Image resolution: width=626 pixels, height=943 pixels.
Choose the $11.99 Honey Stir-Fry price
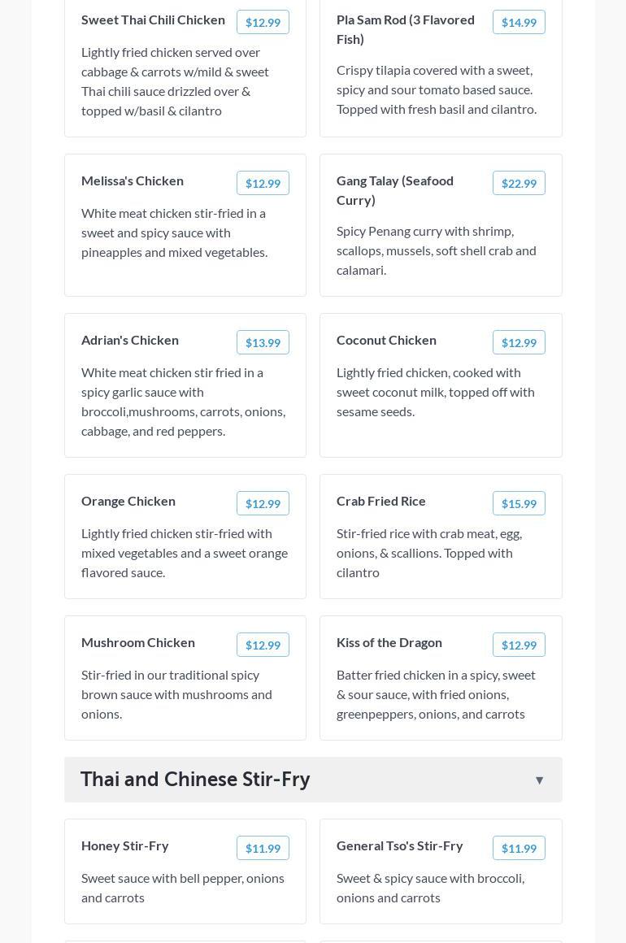(x=263, y=849)
